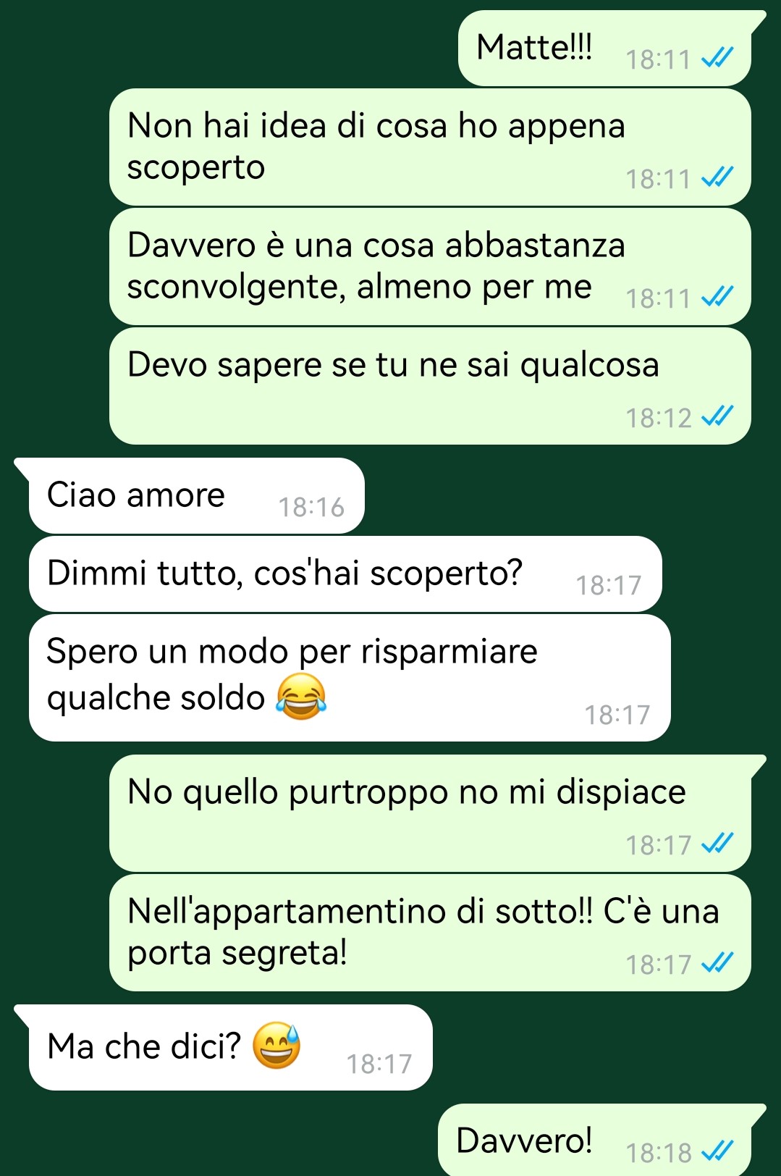Click blue ticks on the 'porta segreta' message
Image resolution: width=781 pixels, height=1176 pixels.
click(x=718, y=962)
